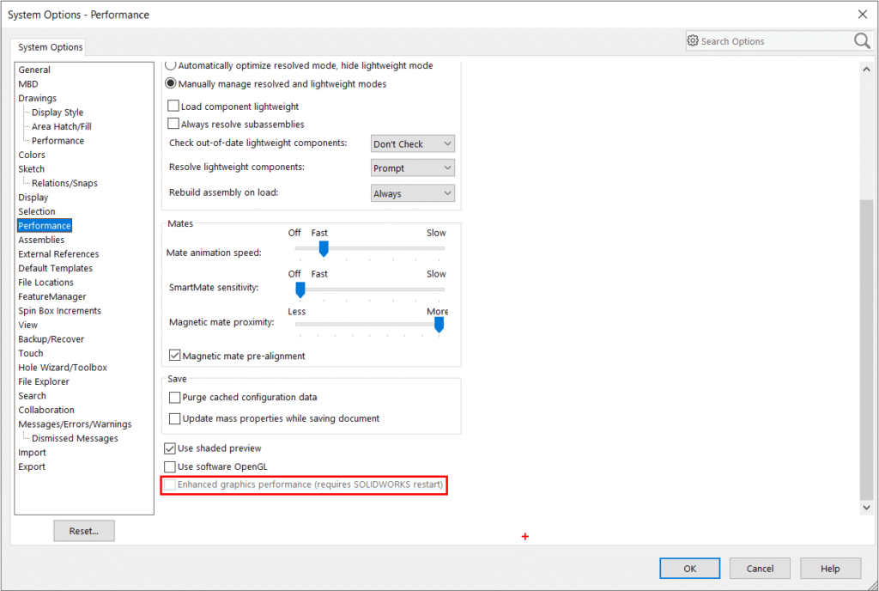Select File Explorer options
The height and width of the screenshot is (591, 879).
44,381
